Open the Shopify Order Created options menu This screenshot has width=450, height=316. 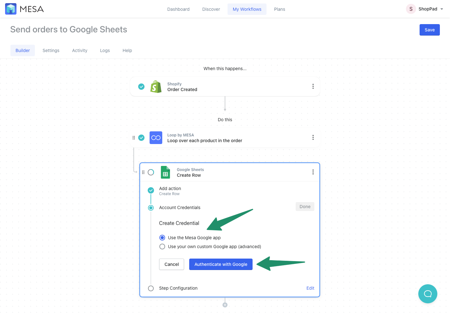tap(313, 86)
